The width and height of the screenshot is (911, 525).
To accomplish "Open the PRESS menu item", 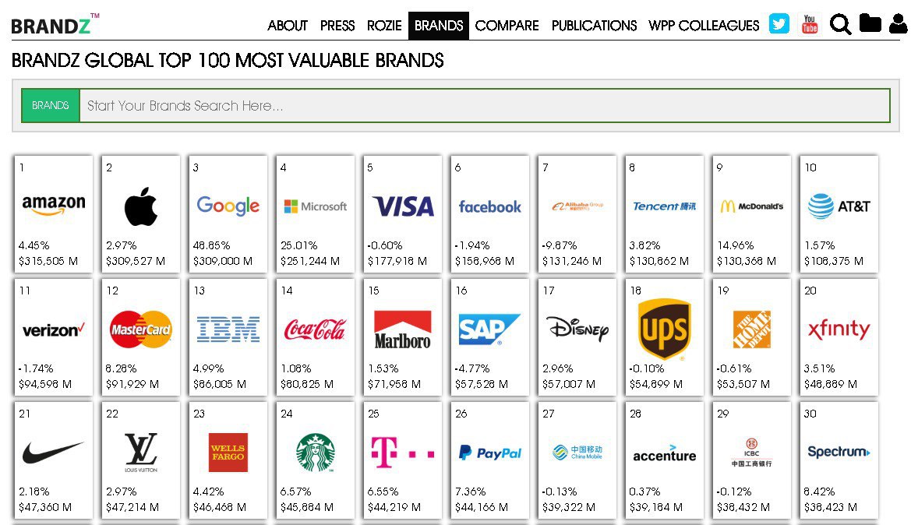I will point(337,26).
